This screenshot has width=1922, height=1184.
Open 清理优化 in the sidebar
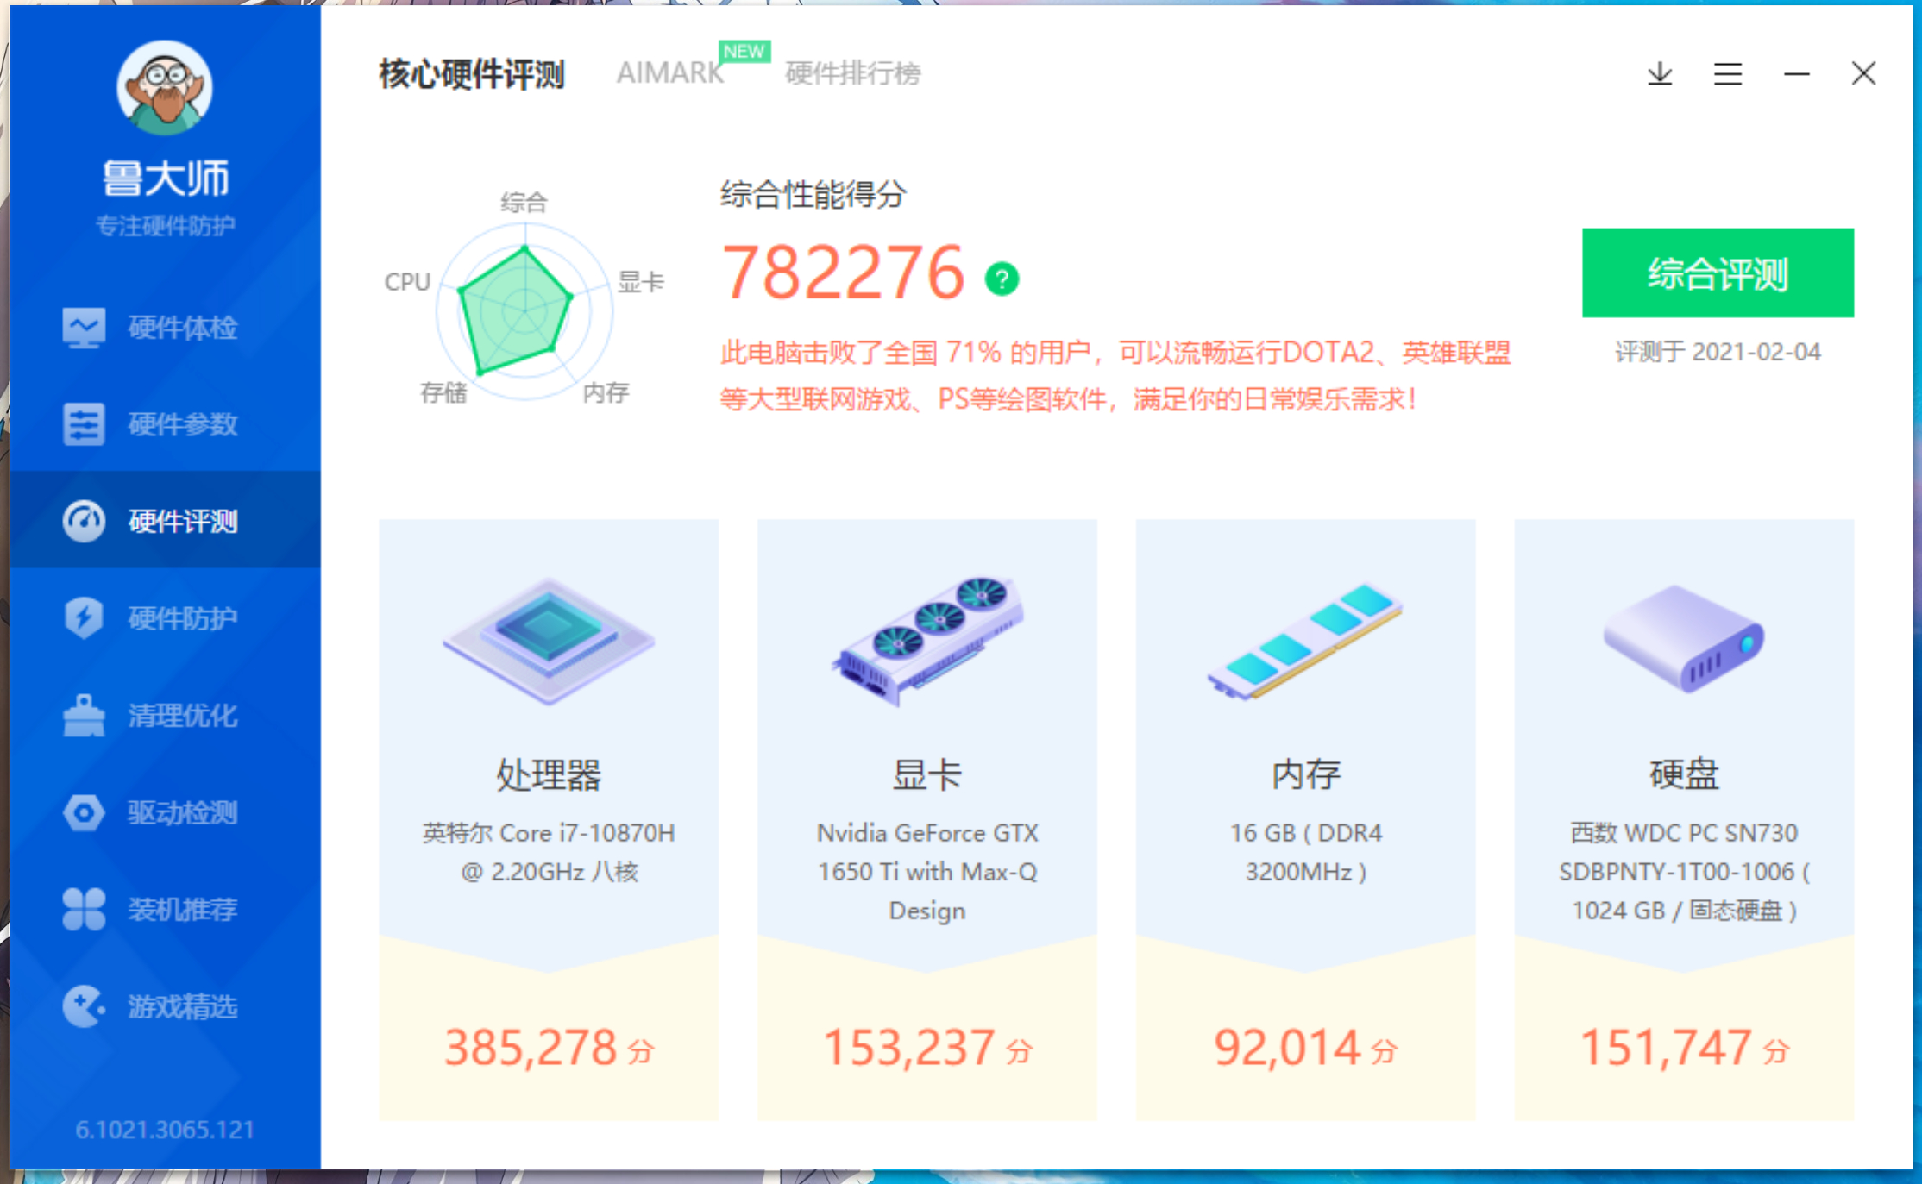[166, 716]
